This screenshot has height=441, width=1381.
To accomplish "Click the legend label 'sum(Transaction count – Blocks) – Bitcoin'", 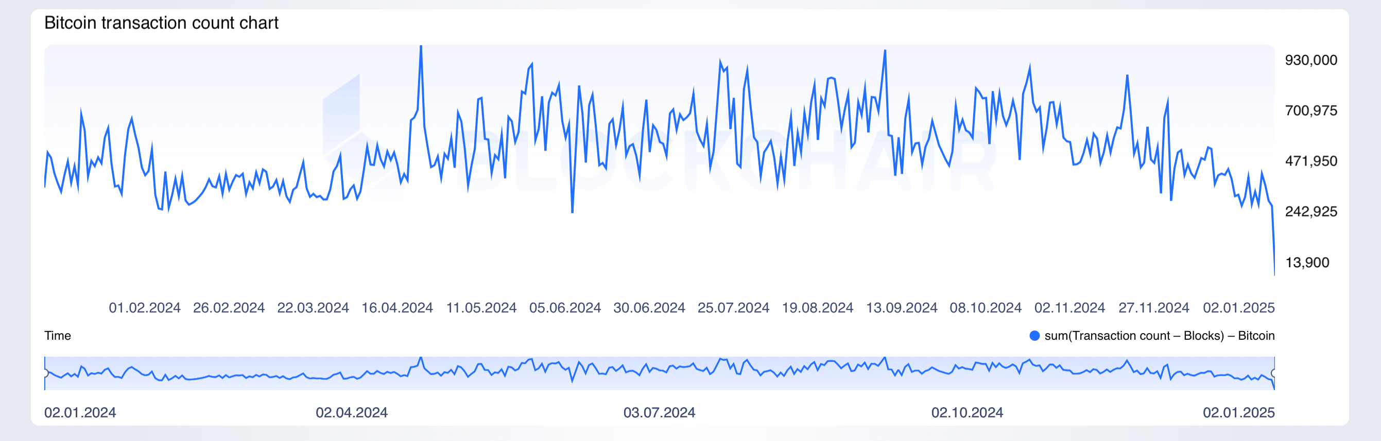I will (x=1160, y=336).
